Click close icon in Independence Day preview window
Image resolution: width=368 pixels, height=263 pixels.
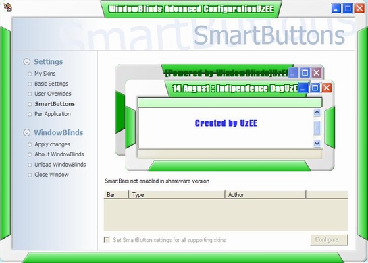[x=327, y=88]
